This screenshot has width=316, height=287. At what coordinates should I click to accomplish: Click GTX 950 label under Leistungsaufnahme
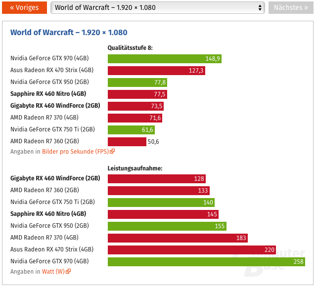point(49,226)
